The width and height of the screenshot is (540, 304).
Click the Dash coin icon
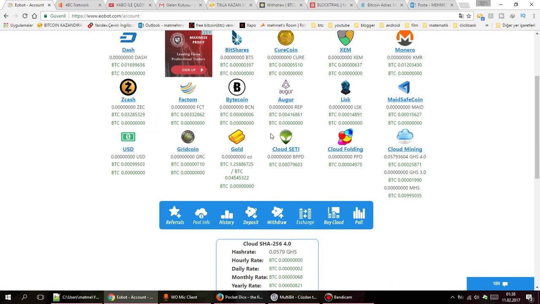click(x=128, y=38)
